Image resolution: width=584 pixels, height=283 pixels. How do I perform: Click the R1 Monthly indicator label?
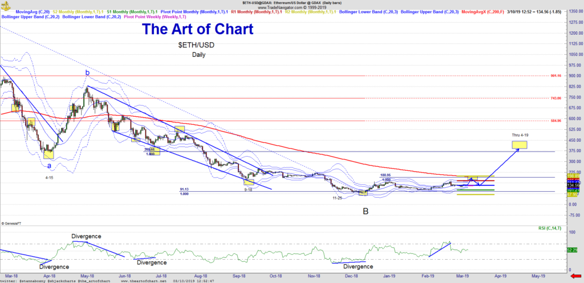coord(253,11)
